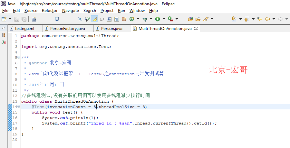Open the Run menu

tap(121, 11)
